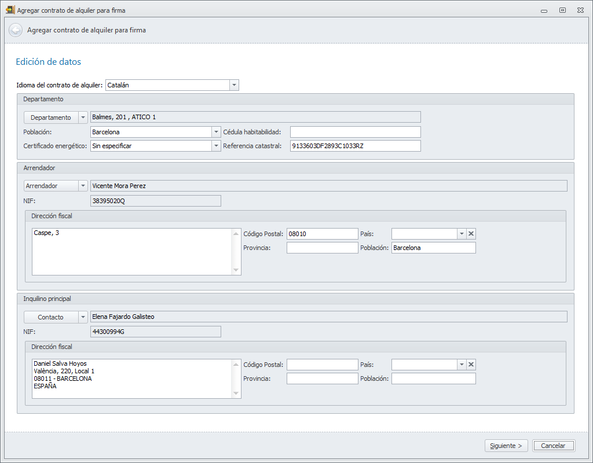Click the back arrow icon in header

(16, 30)
